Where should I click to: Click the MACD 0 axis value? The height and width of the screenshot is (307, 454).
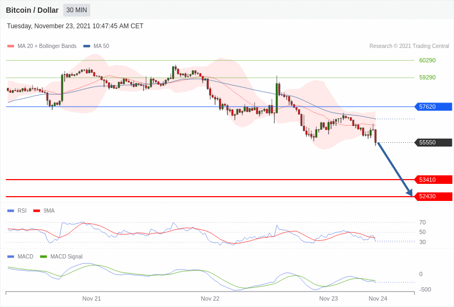click(421, 274)
